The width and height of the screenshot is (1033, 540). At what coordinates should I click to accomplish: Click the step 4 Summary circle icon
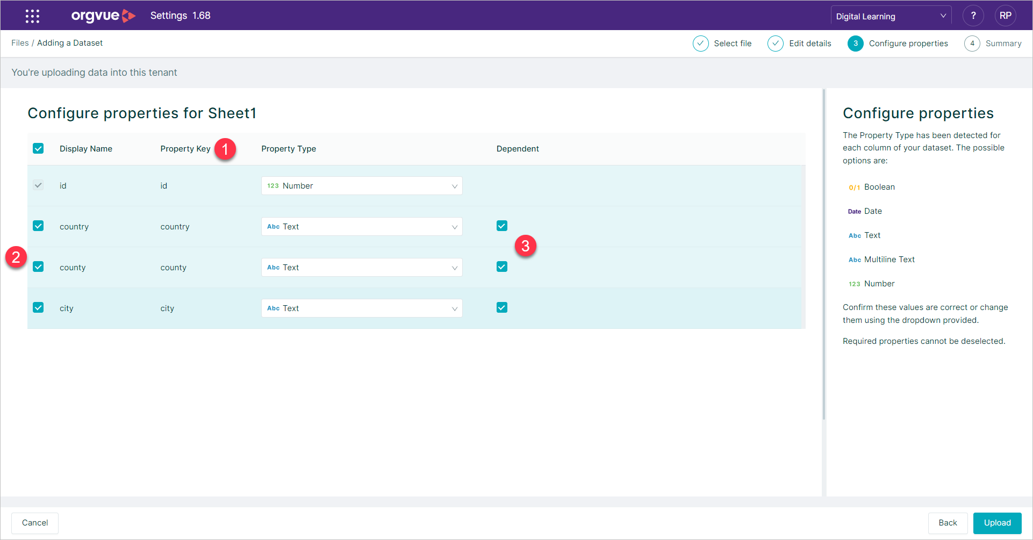tap(972, 44)
